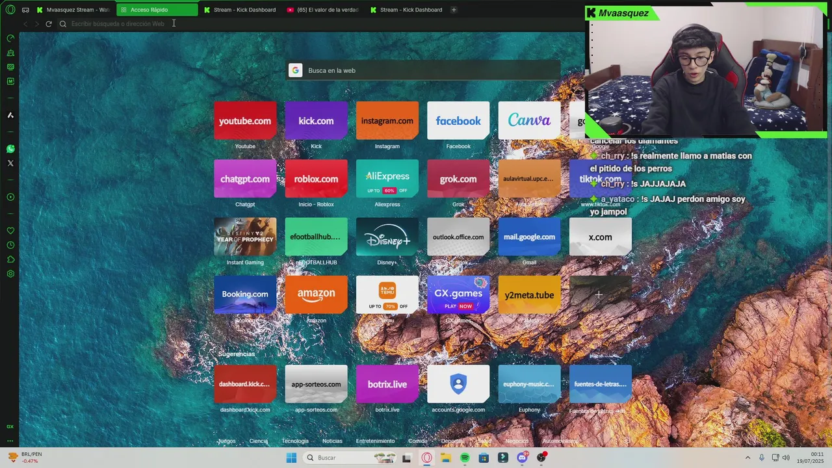Image resolution: width=832 pixels, height=468 pixels.
Task: Open the Entretenimiento news category
Action: (375, 441)
